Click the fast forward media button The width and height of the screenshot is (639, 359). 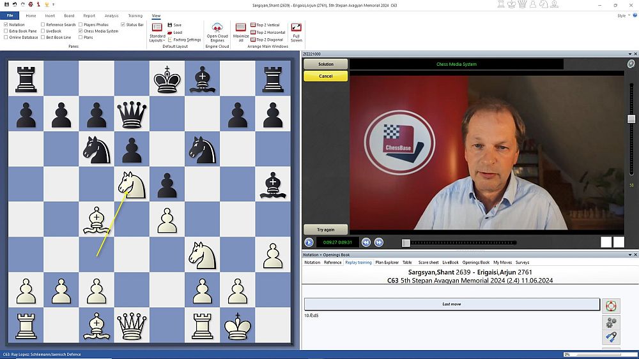[379, 242]
